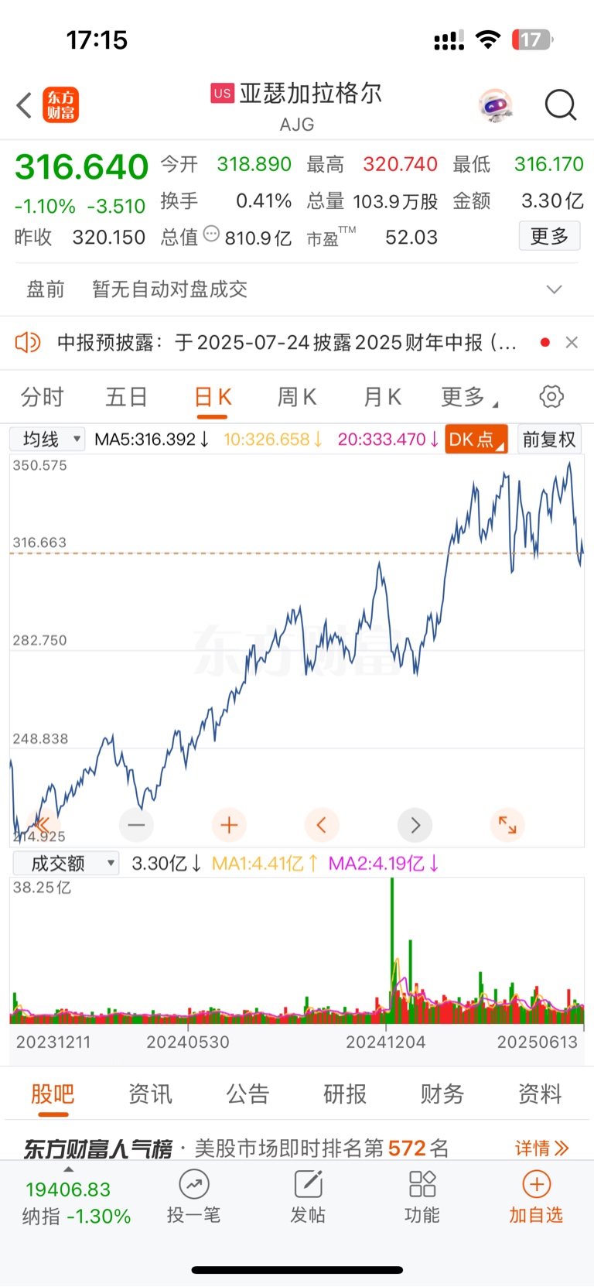594x1287 pixels.
Task: Add stock via 加自选 icon
Action: (x=536, y=1185)
